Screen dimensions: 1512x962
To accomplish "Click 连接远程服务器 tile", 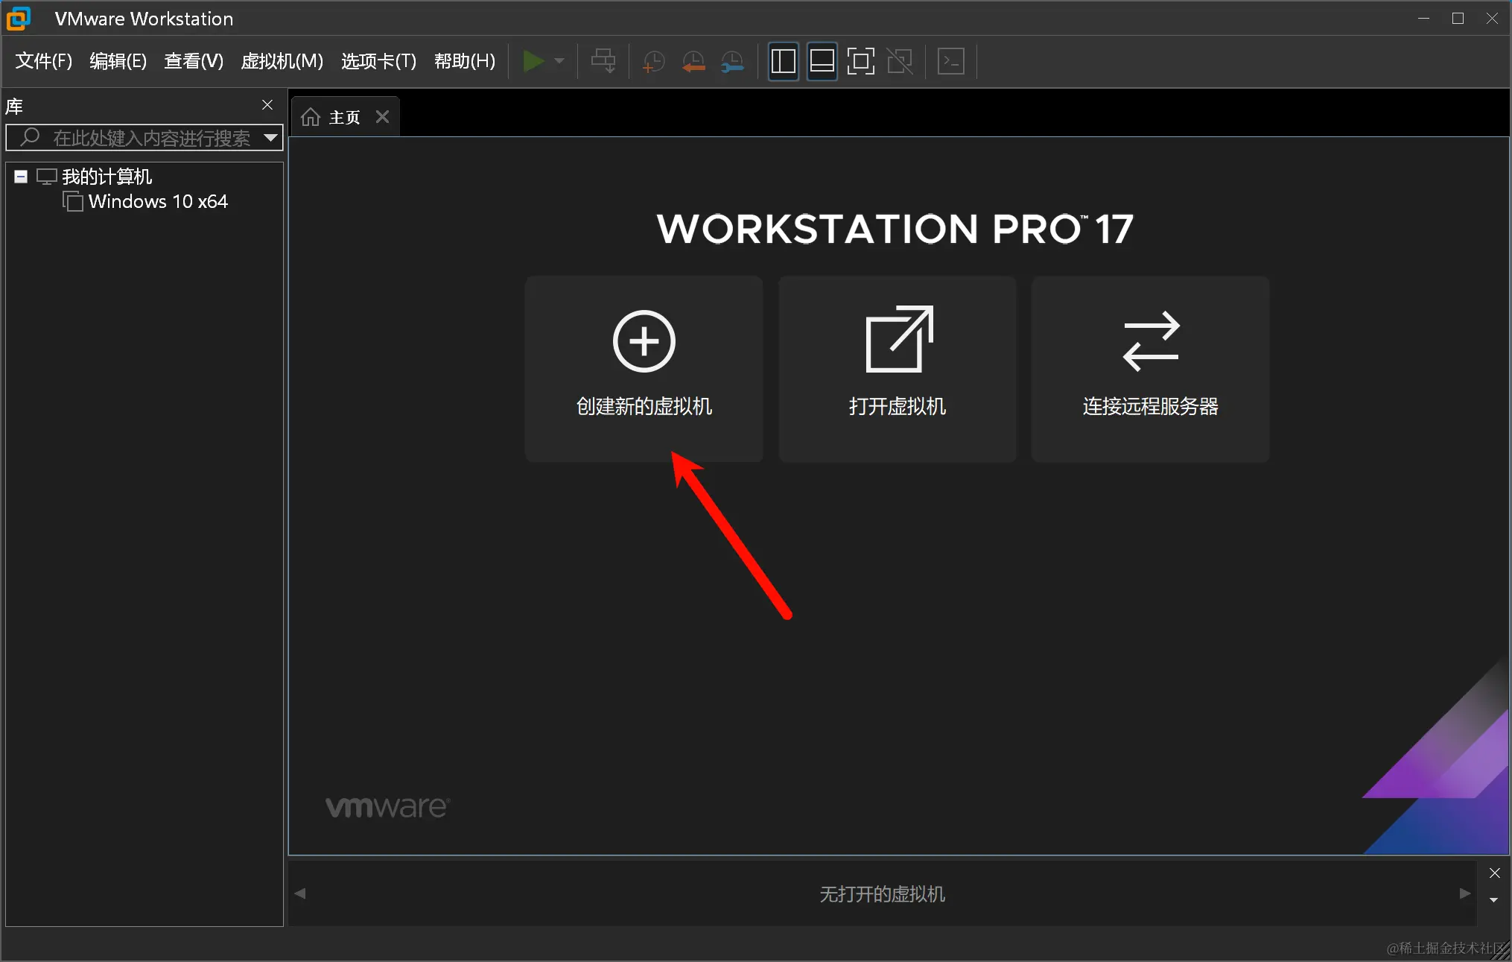I will tap(1150, 369).
